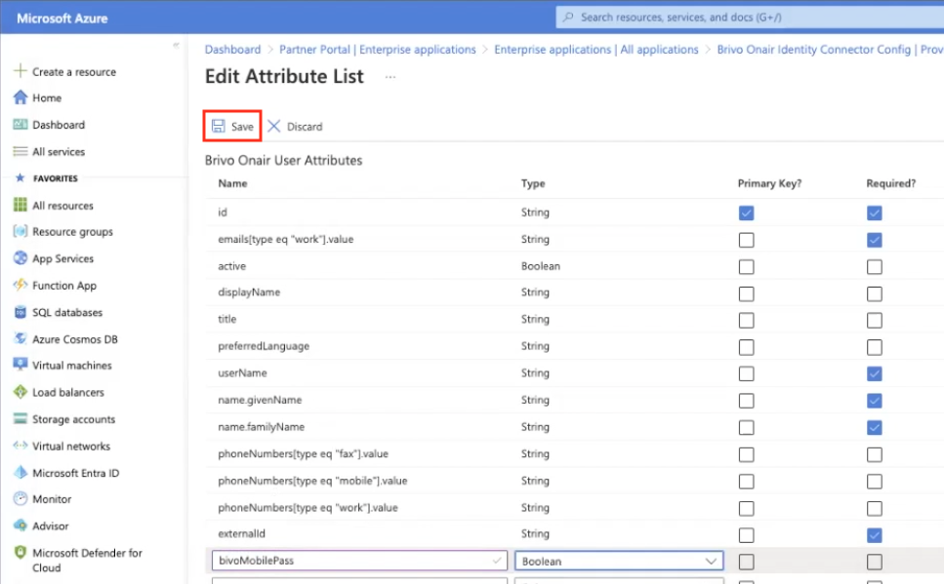Enable Required for active attribute
Viewport: 944px width, 584px height.
coord(874,266)
